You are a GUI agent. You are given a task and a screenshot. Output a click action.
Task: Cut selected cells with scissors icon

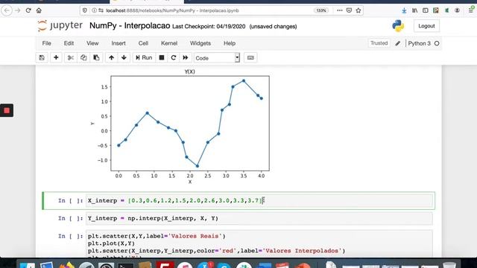pos(71,58)
